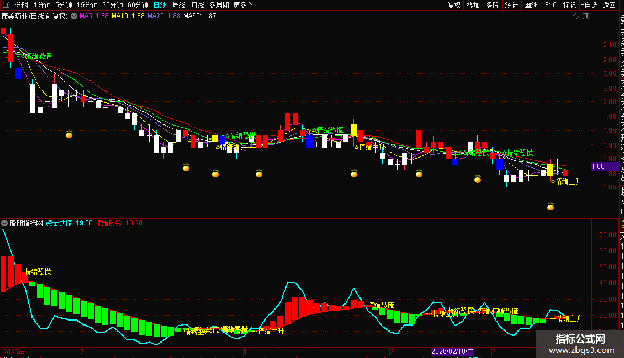Click the diamond icon at chart top-right

tap(575, 17)
